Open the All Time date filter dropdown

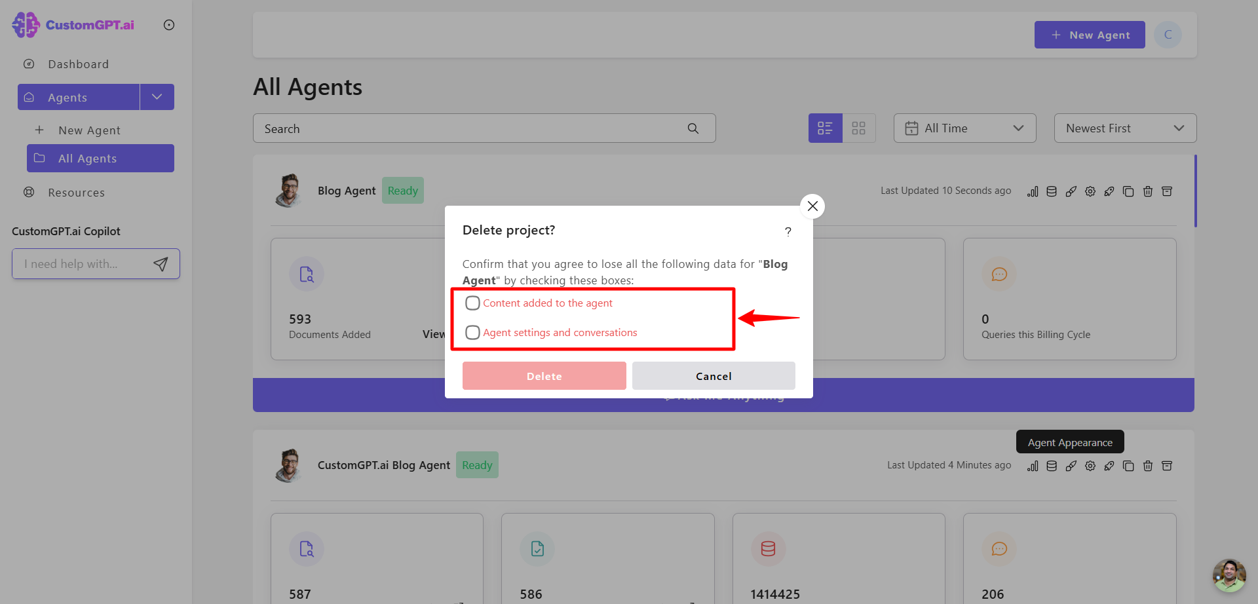(965, 128)
